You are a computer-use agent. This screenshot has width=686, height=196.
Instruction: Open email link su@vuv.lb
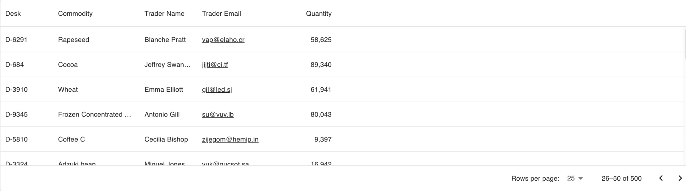(218, 114)
